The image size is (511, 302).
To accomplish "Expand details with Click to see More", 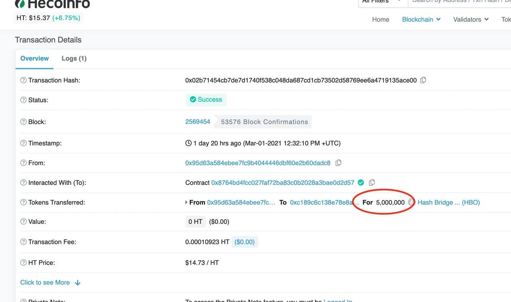I will click(x=50, y=282).
